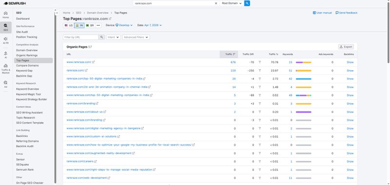
Task: Expand the Advanced filters dropdown
Action: pos(136,37)
